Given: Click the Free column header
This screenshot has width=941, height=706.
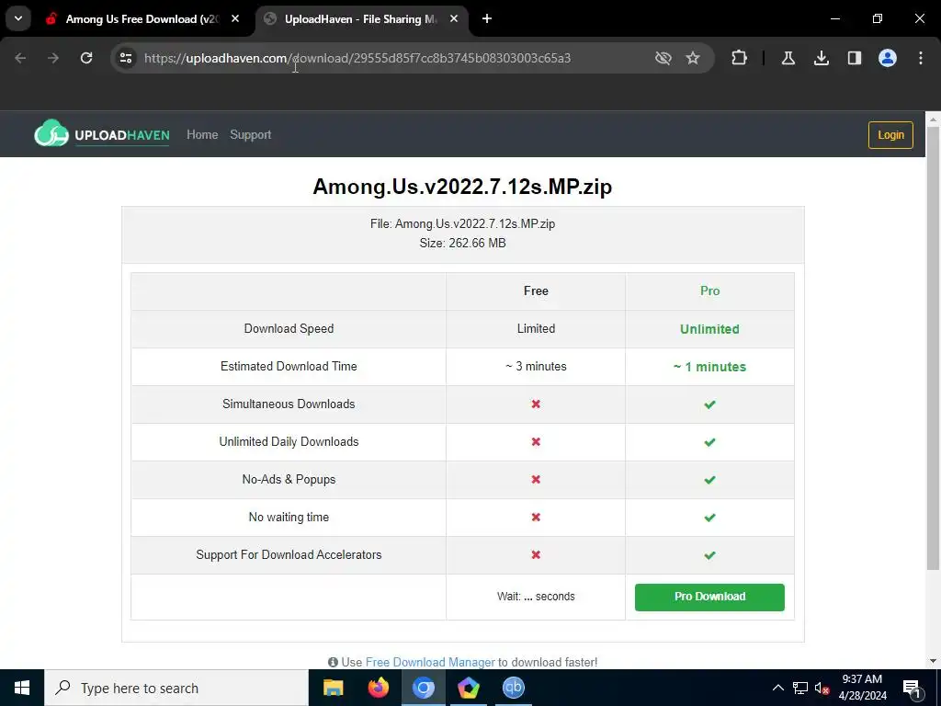Looking at the screenshot, I should pyautogui.click(x=536, y=291).
